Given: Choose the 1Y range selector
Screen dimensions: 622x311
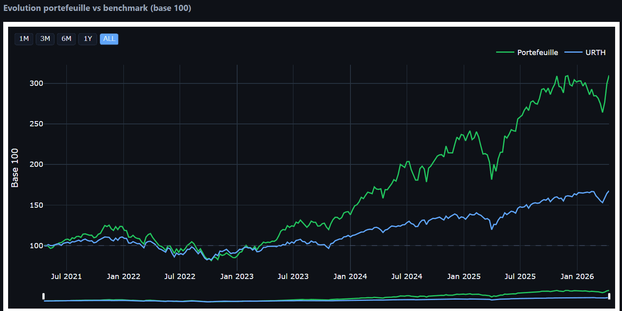Looking at the screenshot, I should point(88,39).
